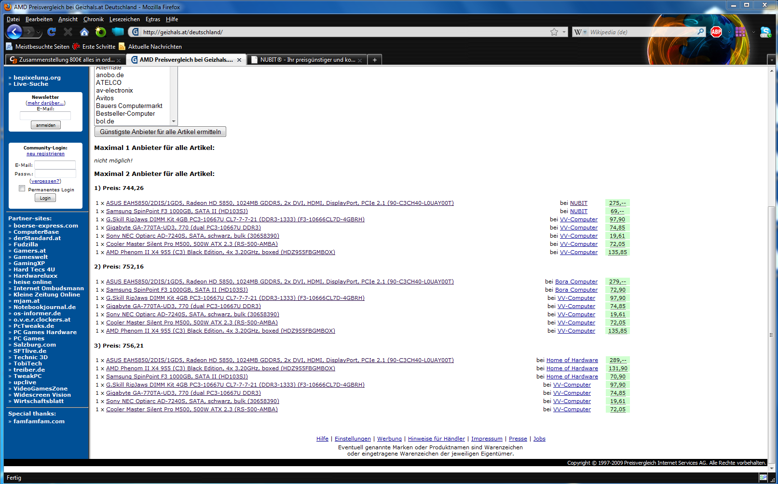
Task: Close the AMD Preisvergleich tab
Action: click(x=239, y=60)
